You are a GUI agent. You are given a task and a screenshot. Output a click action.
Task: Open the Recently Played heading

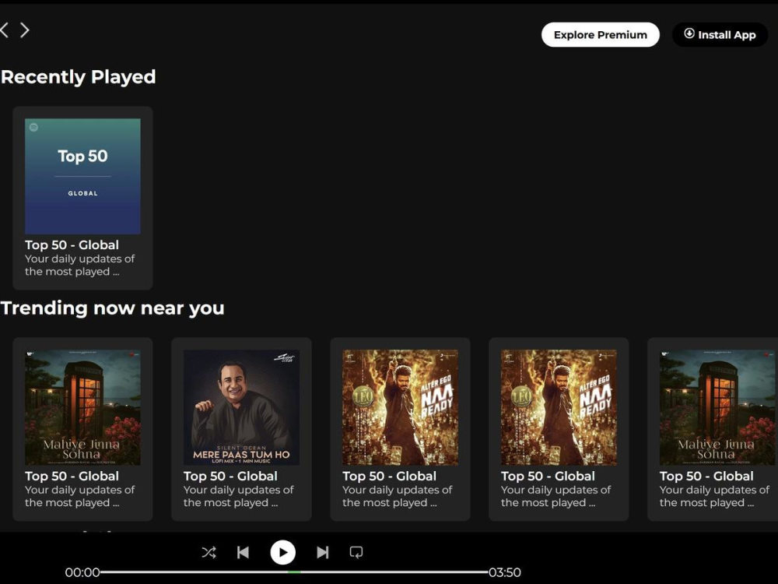pyautogui.click(x=79, y=77)
